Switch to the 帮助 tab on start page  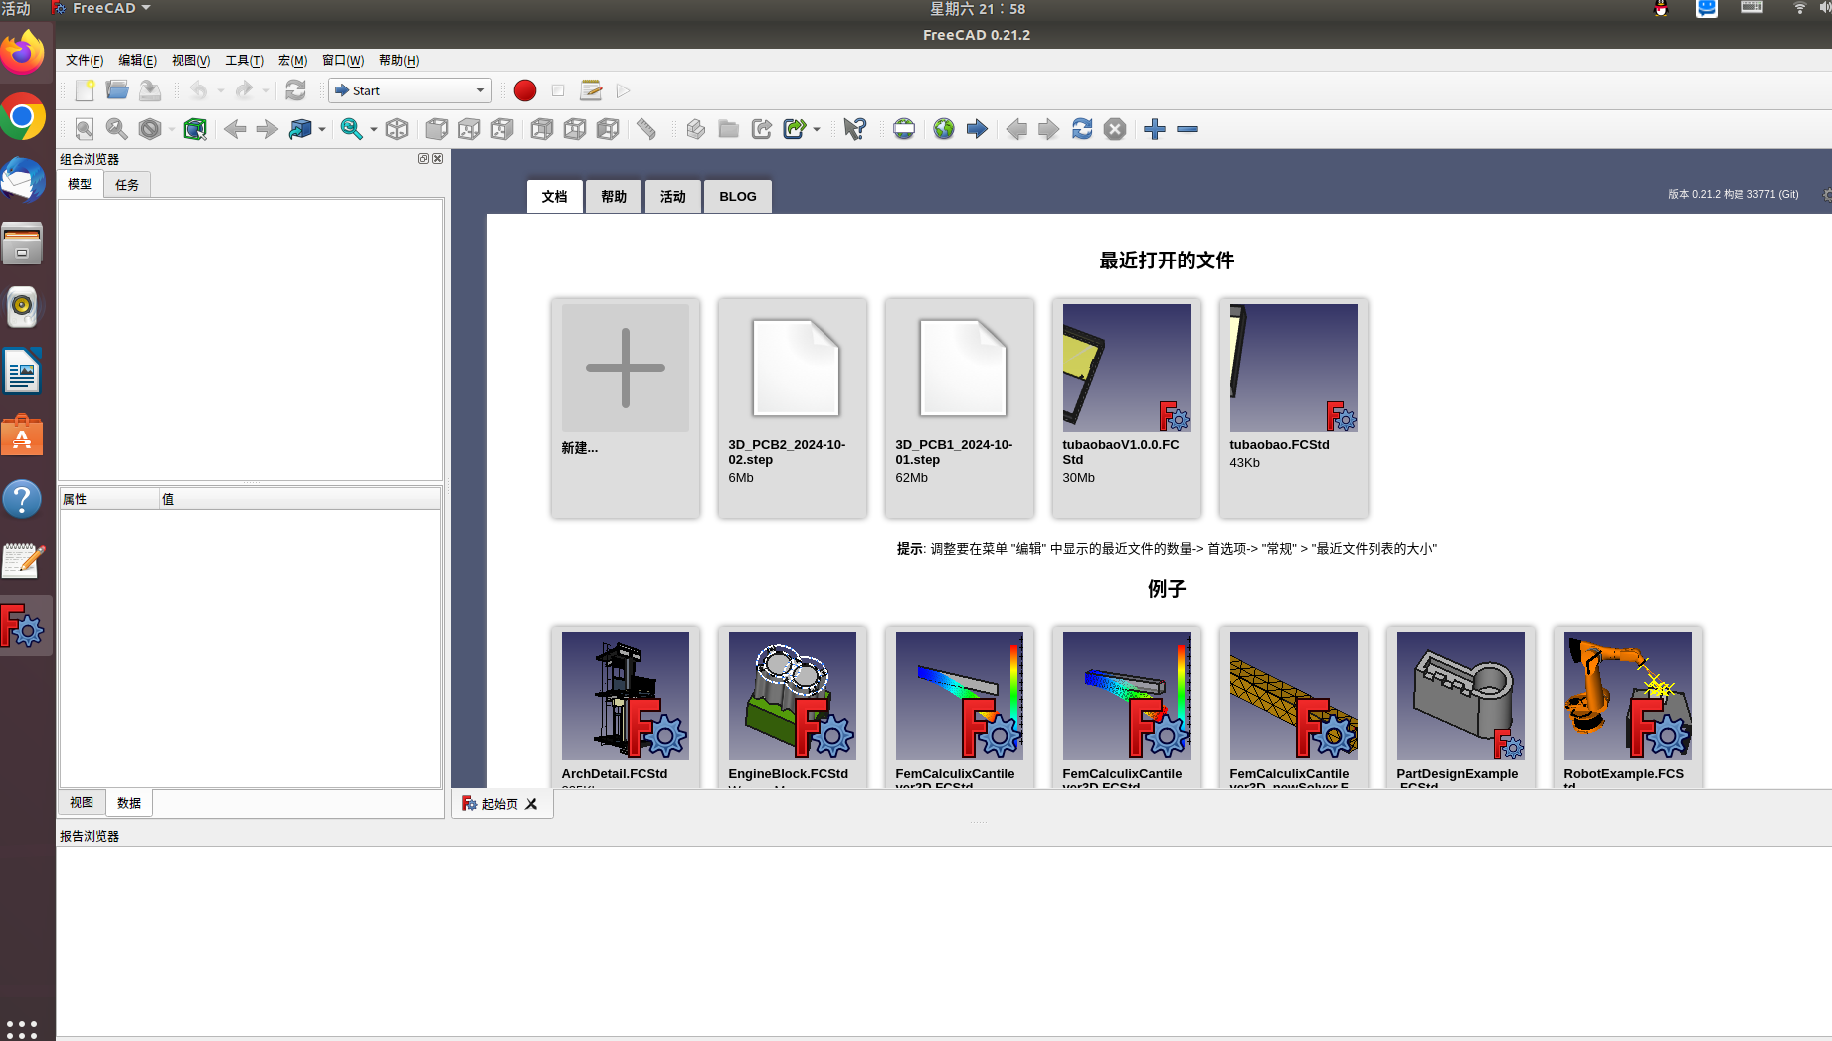(x=614, y=197)
